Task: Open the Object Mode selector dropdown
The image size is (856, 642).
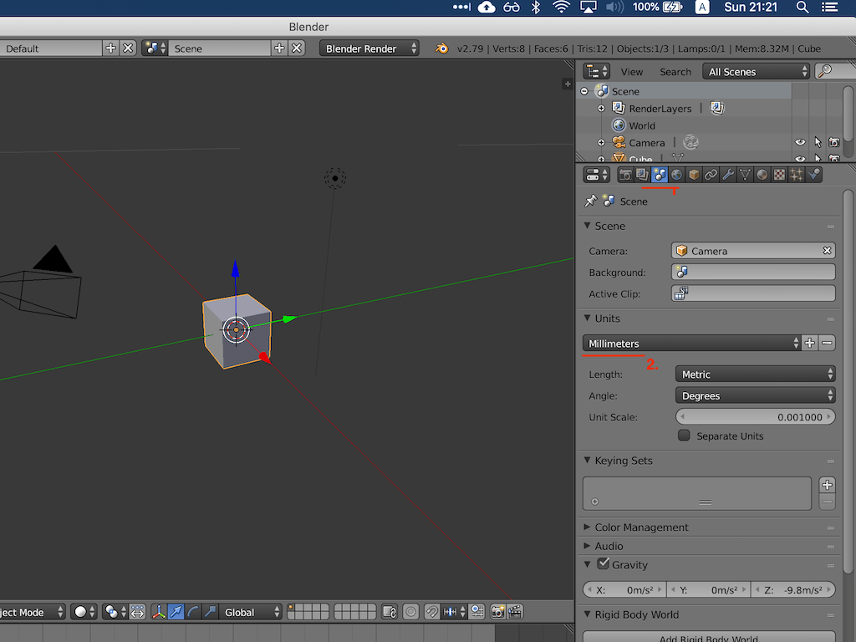Action: click(x=32, y=612)
